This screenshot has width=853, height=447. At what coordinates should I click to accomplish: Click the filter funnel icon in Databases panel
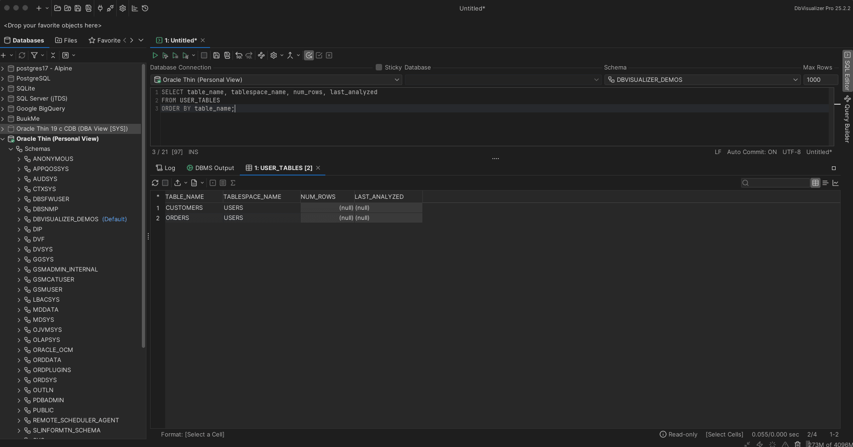click(x=34, y=55)
